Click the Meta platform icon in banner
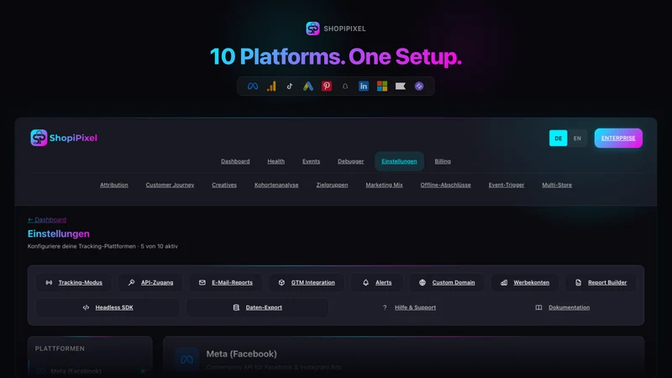The height and width of the screenshot is (378, 672). pos(253,87)
